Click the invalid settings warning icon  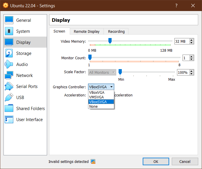coord(93,161)
